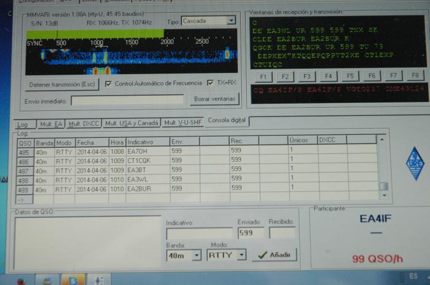Click the green reception text window
Viewport: 430px width, 285px height.
pyautogui.click(x=338, y=42)
